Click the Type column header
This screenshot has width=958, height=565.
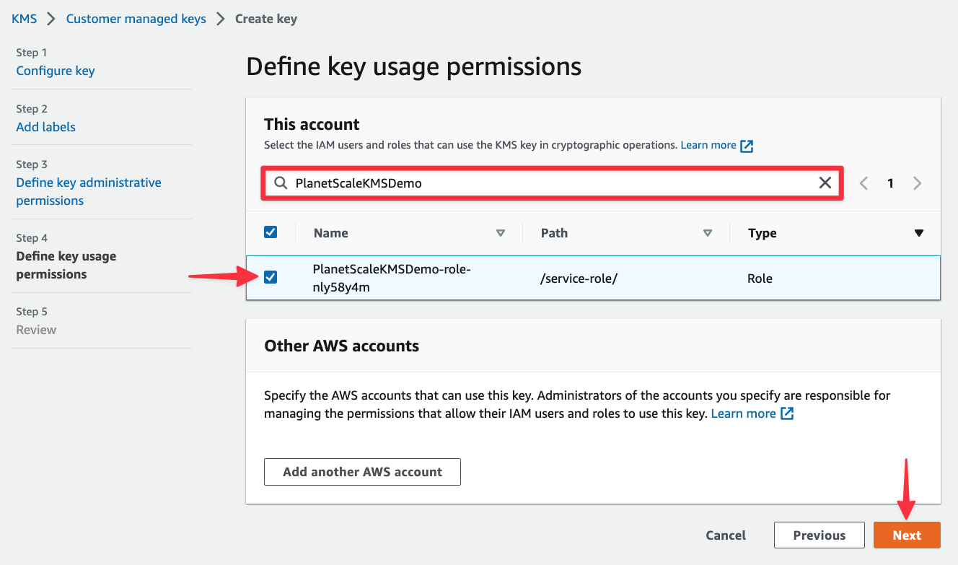click(763, 233)
